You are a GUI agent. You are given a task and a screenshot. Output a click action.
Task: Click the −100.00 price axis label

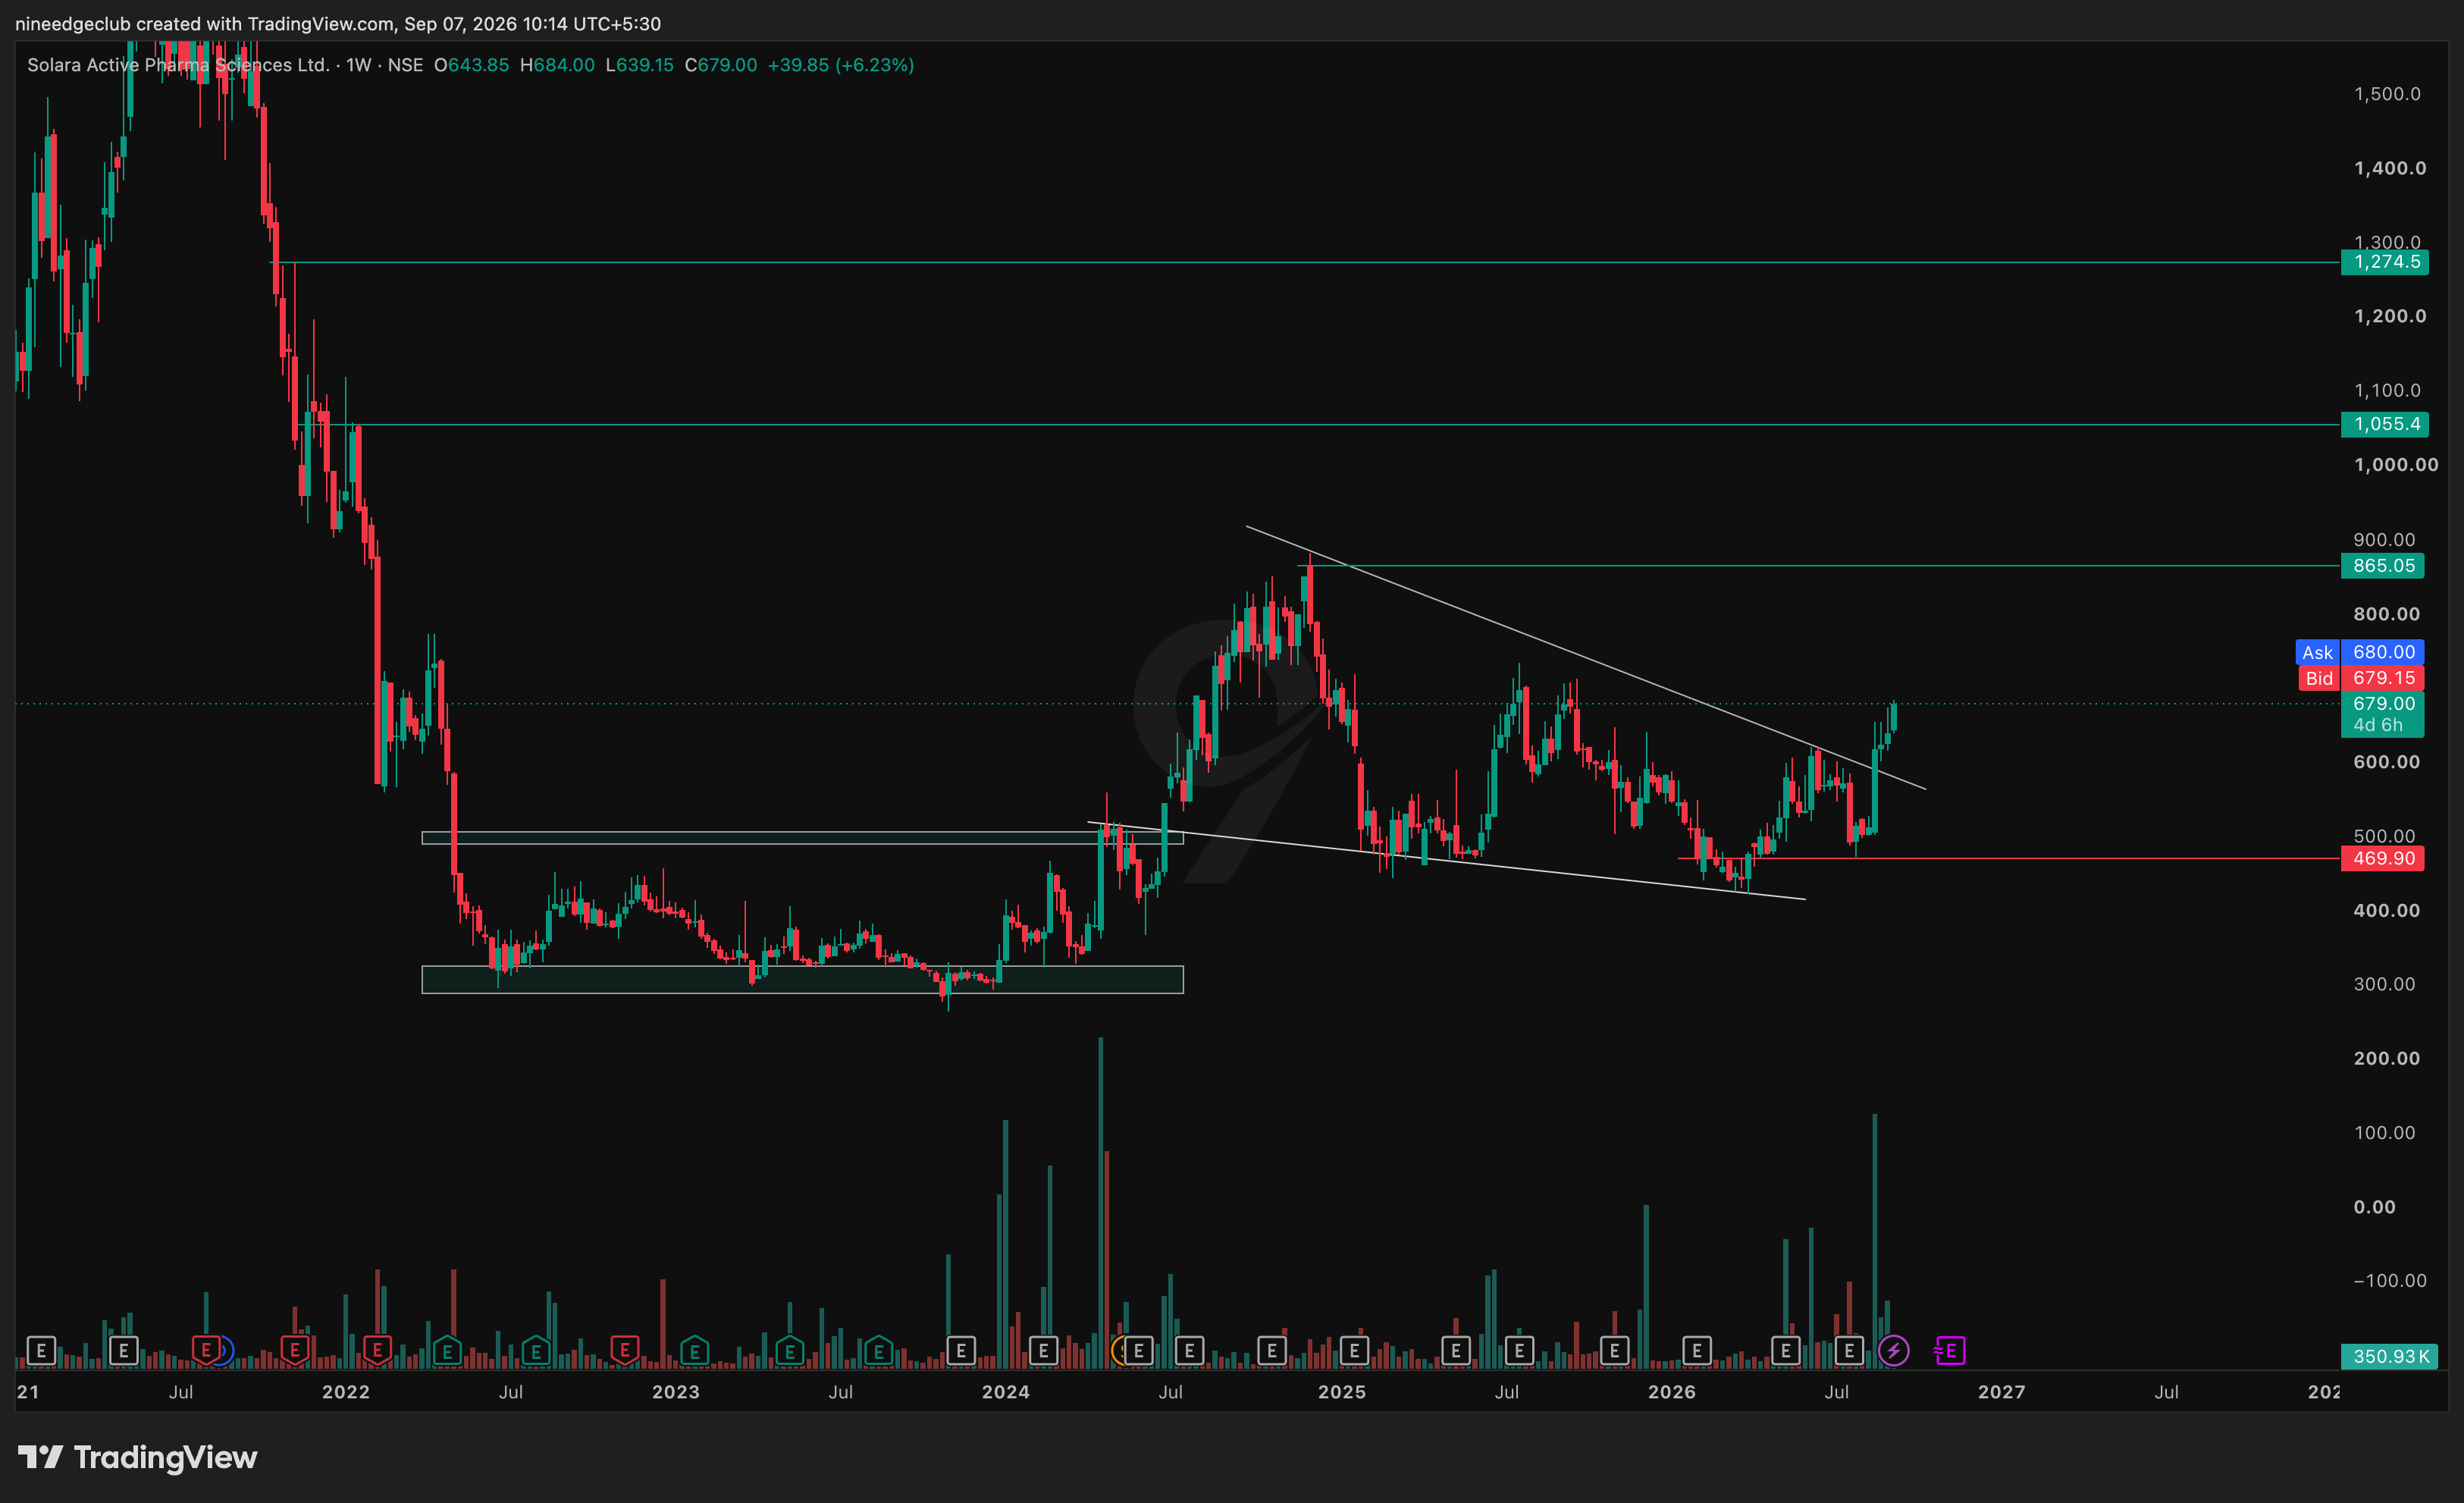point(2389,1281)
